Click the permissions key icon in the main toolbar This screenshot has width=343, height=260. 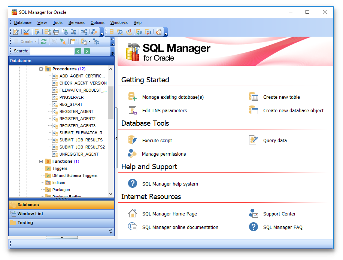coord(94,32)
